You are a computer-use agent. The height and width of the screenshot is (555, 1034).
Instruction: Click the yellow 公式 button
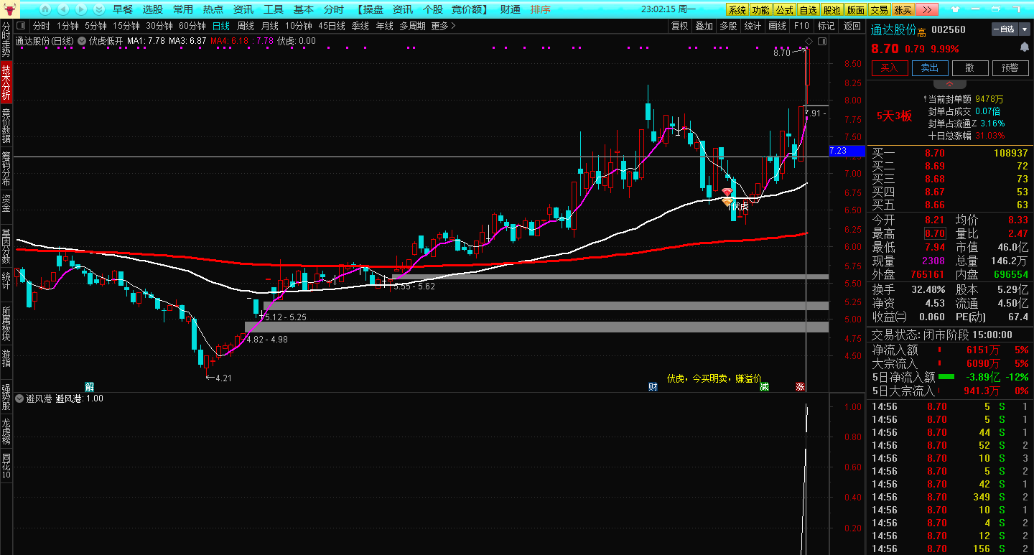coord(785,9)
